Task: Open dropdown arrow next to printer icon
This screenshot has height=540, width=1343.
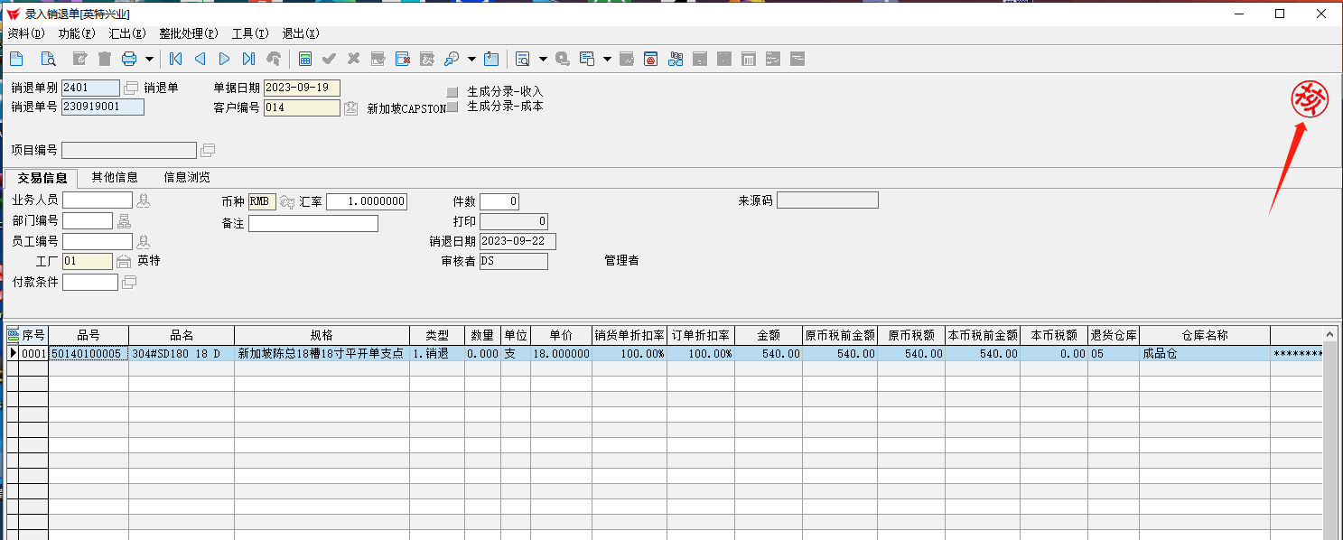Action: coord(149,60)
